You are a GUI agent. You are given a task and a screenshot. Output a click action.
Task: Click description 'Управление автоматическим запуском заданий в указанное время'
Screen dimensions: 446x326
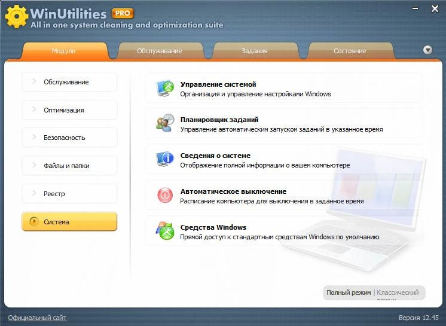coord(282,129)
